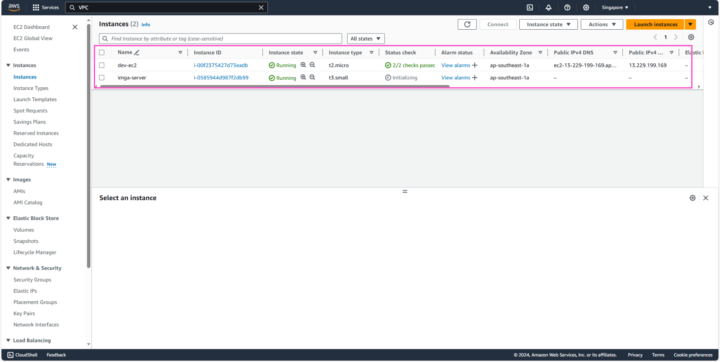Open Security Groups in the sidebar

(x=32, y=280)
